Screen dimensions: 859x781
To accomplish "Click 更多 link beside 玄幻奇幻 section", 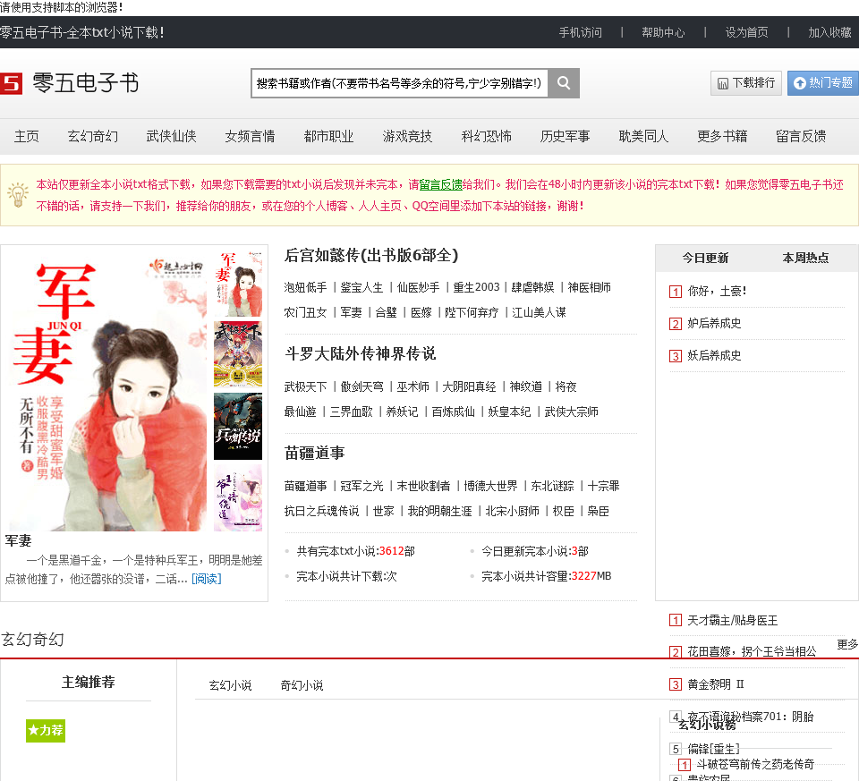I will pyautogui.click(x=847, y=644).
